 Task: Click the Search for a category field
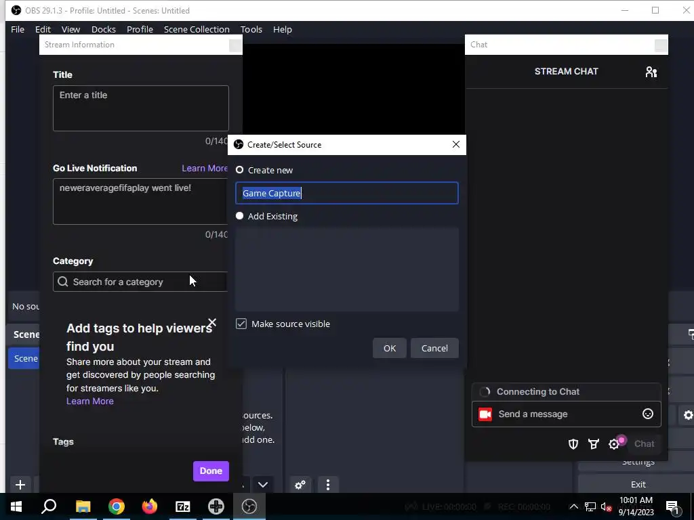[140, 282]
